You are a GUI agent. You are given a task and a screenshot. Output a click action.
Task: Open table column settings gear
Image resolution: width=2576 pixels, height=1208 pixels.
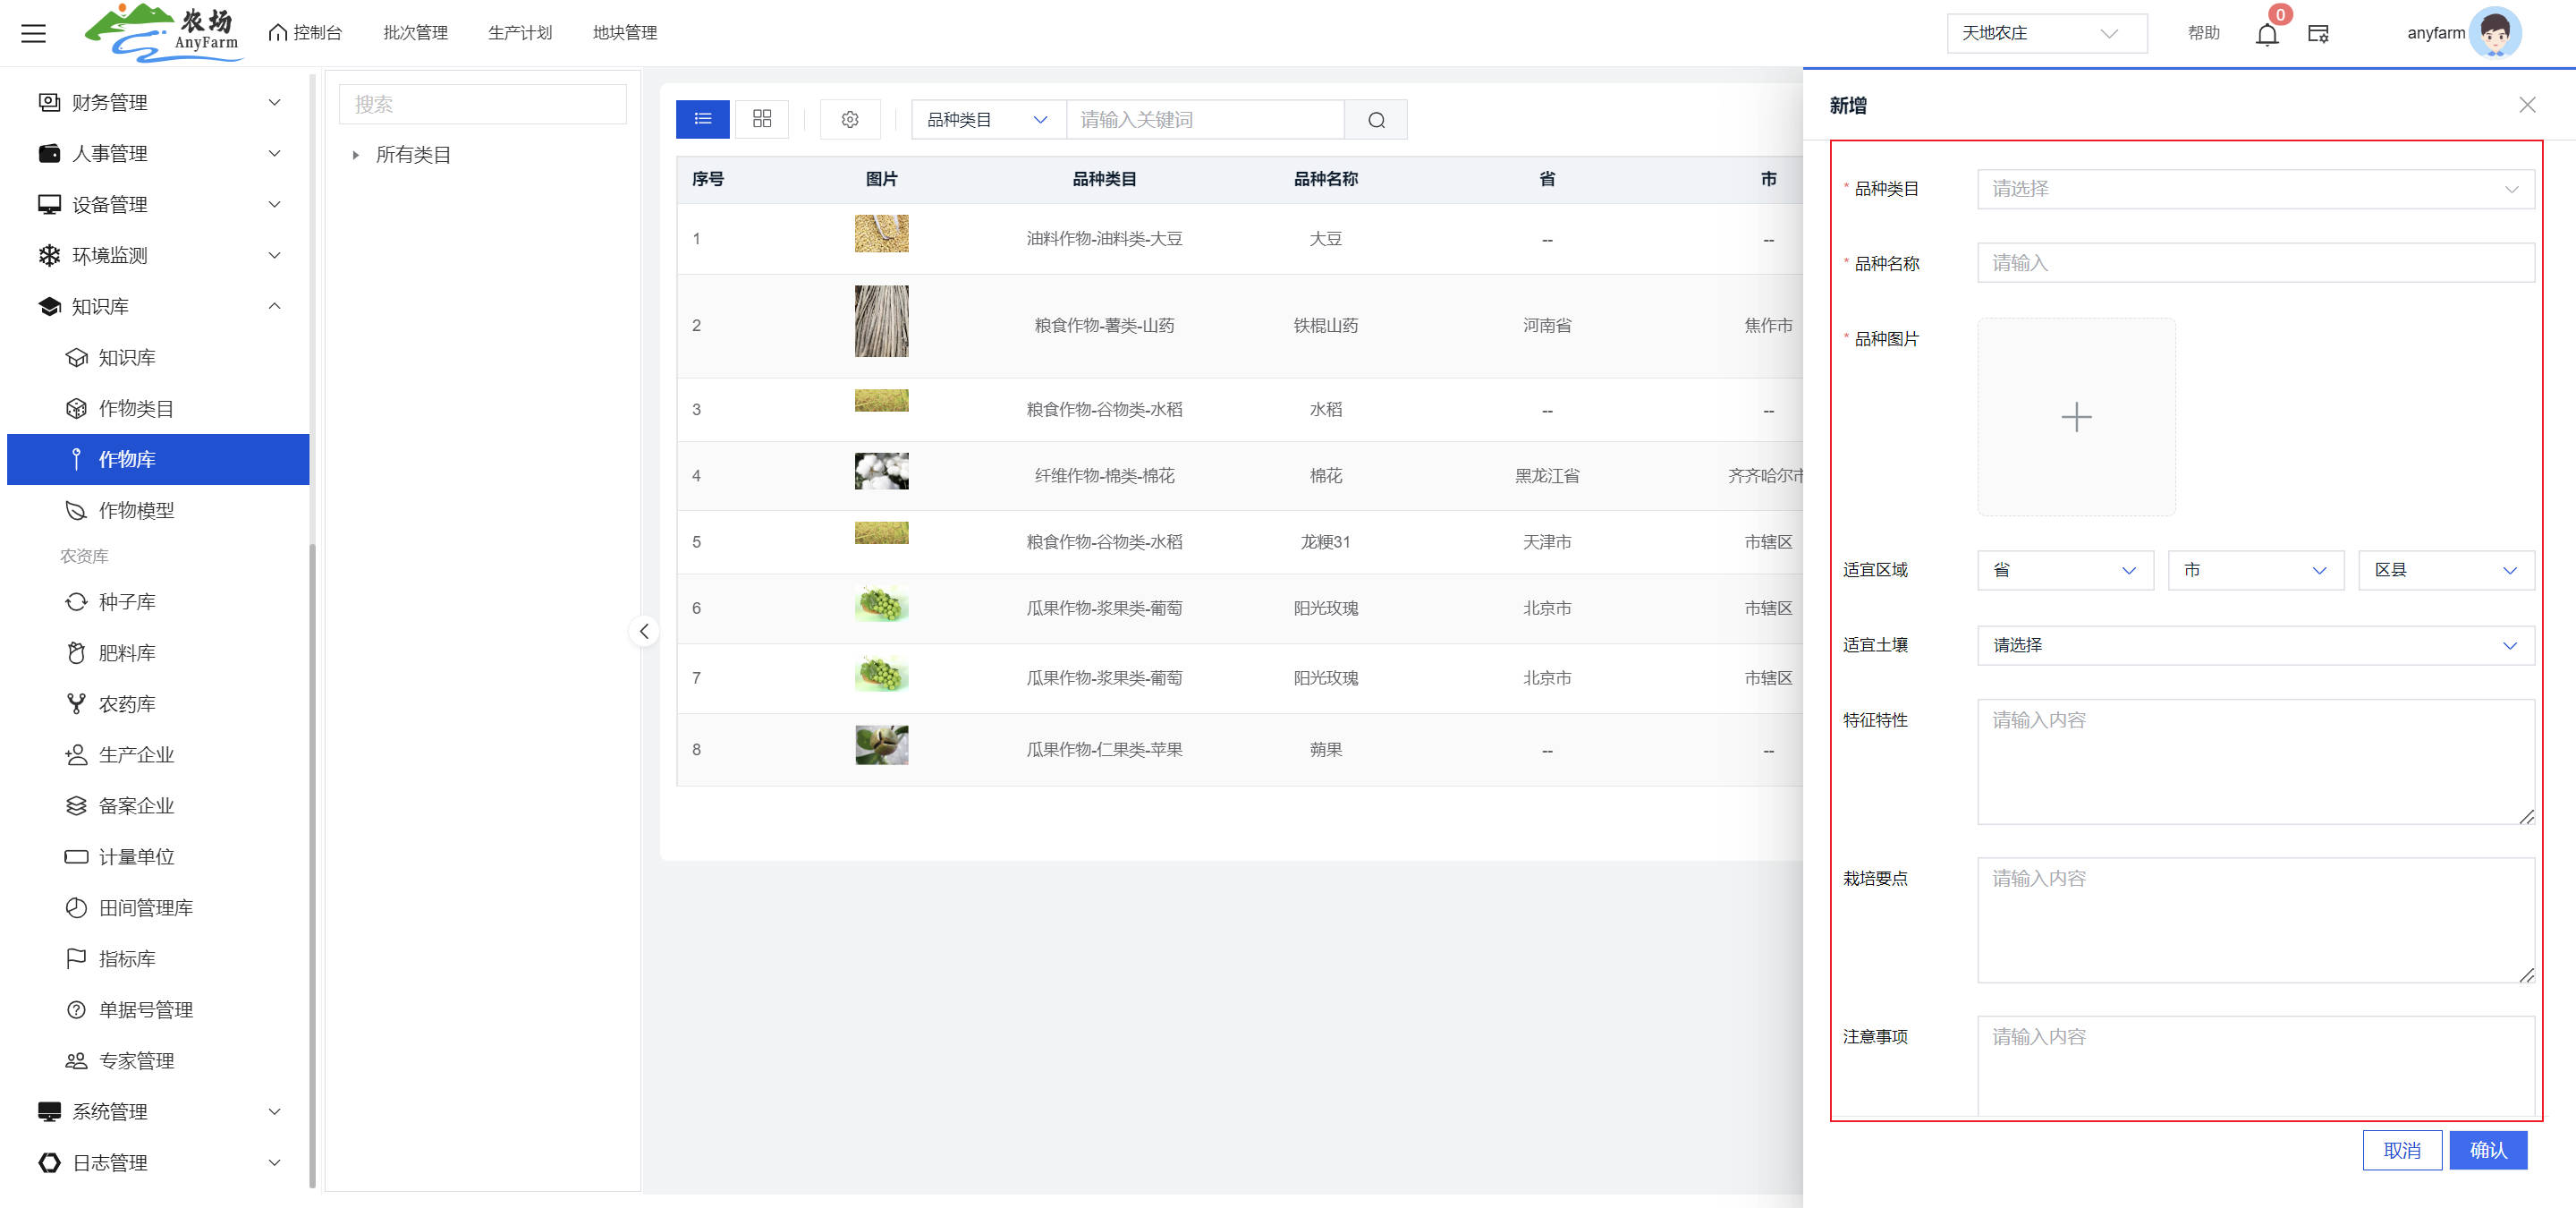[x=849, y=119]
